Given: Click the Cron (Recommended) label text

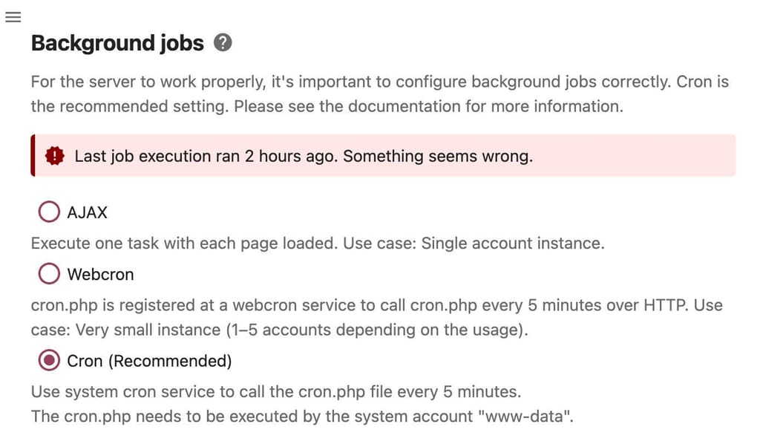Looking at the screenshot, I should pos(149,361).
